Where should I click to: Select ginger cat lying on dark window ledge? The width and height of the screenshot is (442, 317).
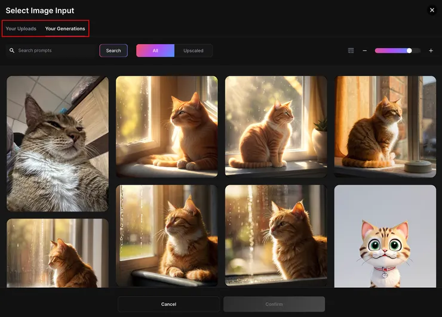pyautogui.click(x=167, y=236)
